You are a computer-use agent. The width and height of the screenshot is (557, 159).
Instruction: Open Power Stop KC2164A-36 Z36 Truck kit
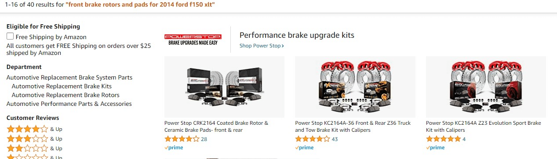point(353,126)
